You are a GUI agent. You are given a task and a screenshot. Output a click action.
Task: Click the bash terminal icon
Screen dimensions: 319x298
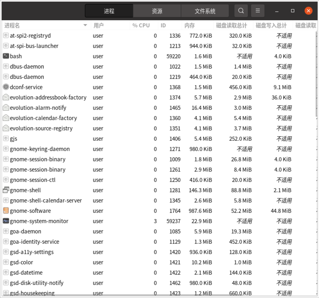(x=6, y=56)
